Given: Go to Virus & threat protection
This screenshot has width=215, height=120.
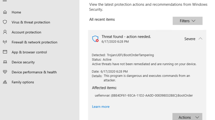Looking at the screenshot, I should pos(31,22).
